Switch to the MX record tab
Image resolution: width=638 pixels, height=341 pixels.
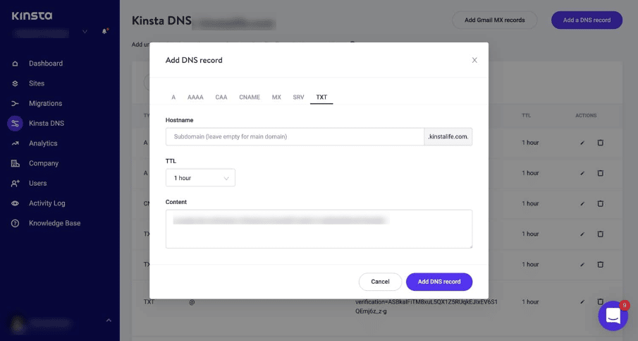276,97
